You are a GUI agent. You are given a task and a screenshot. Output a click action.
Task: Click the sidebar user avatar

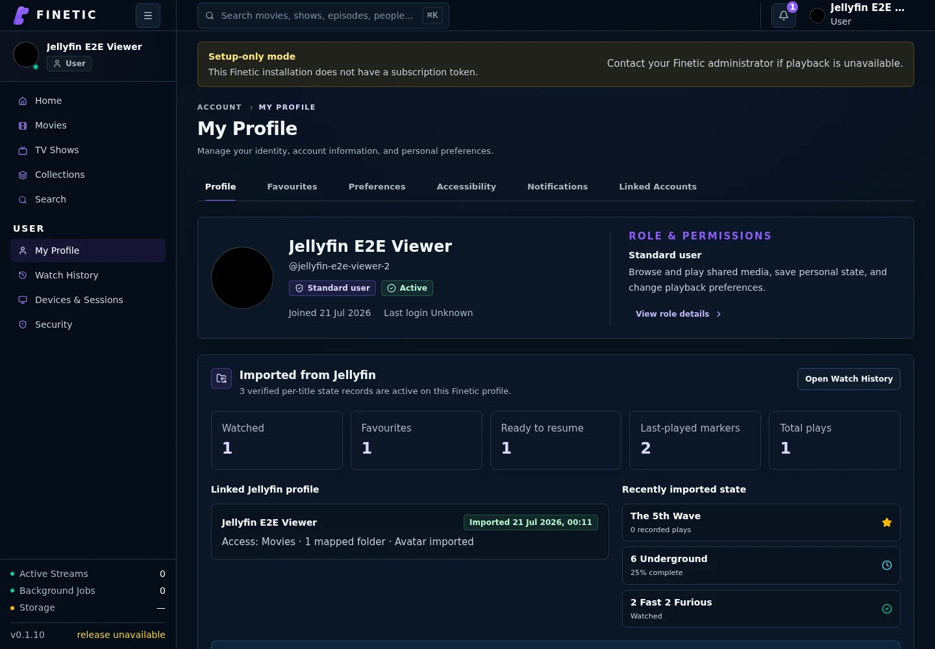click(26, 55)
